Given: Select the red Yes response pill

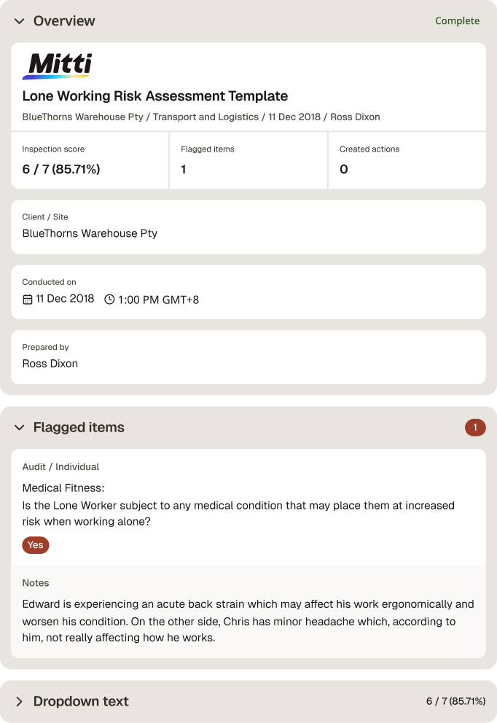Looking at the screenshot, I should coord(36,545).
